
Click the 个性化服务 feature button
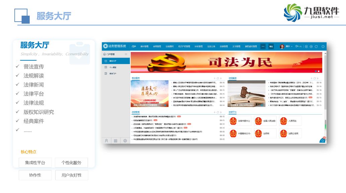click(x=71, y=163)
